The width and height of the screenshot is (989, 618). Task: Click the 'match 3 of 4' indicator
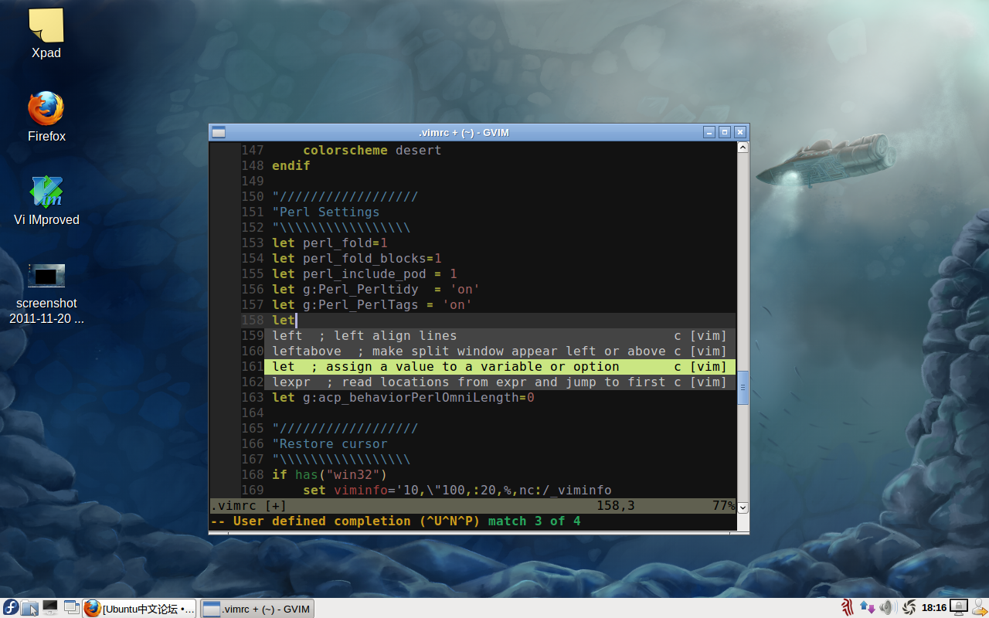[535, 521]
